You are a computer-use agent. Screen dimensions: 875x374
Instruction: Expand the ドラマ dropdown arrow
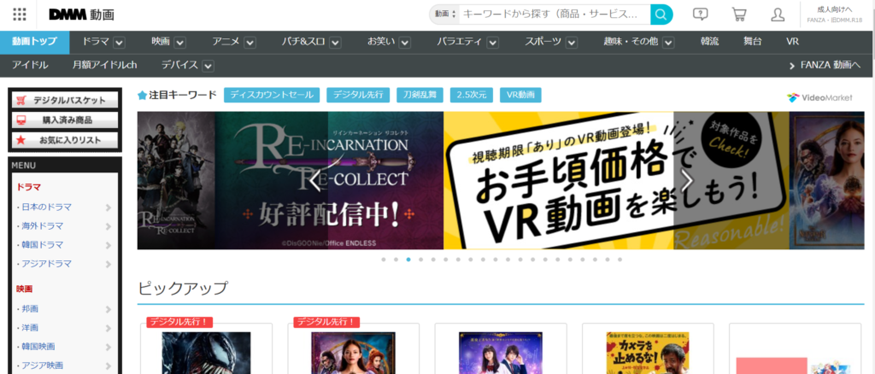pyautogui.click(x=120, y=42)
